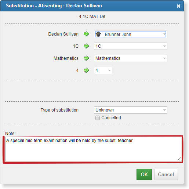This screenshot has height=189, width=189.
Task: Open the Brunner John teacher dropdown
Action: coord(131,34)
